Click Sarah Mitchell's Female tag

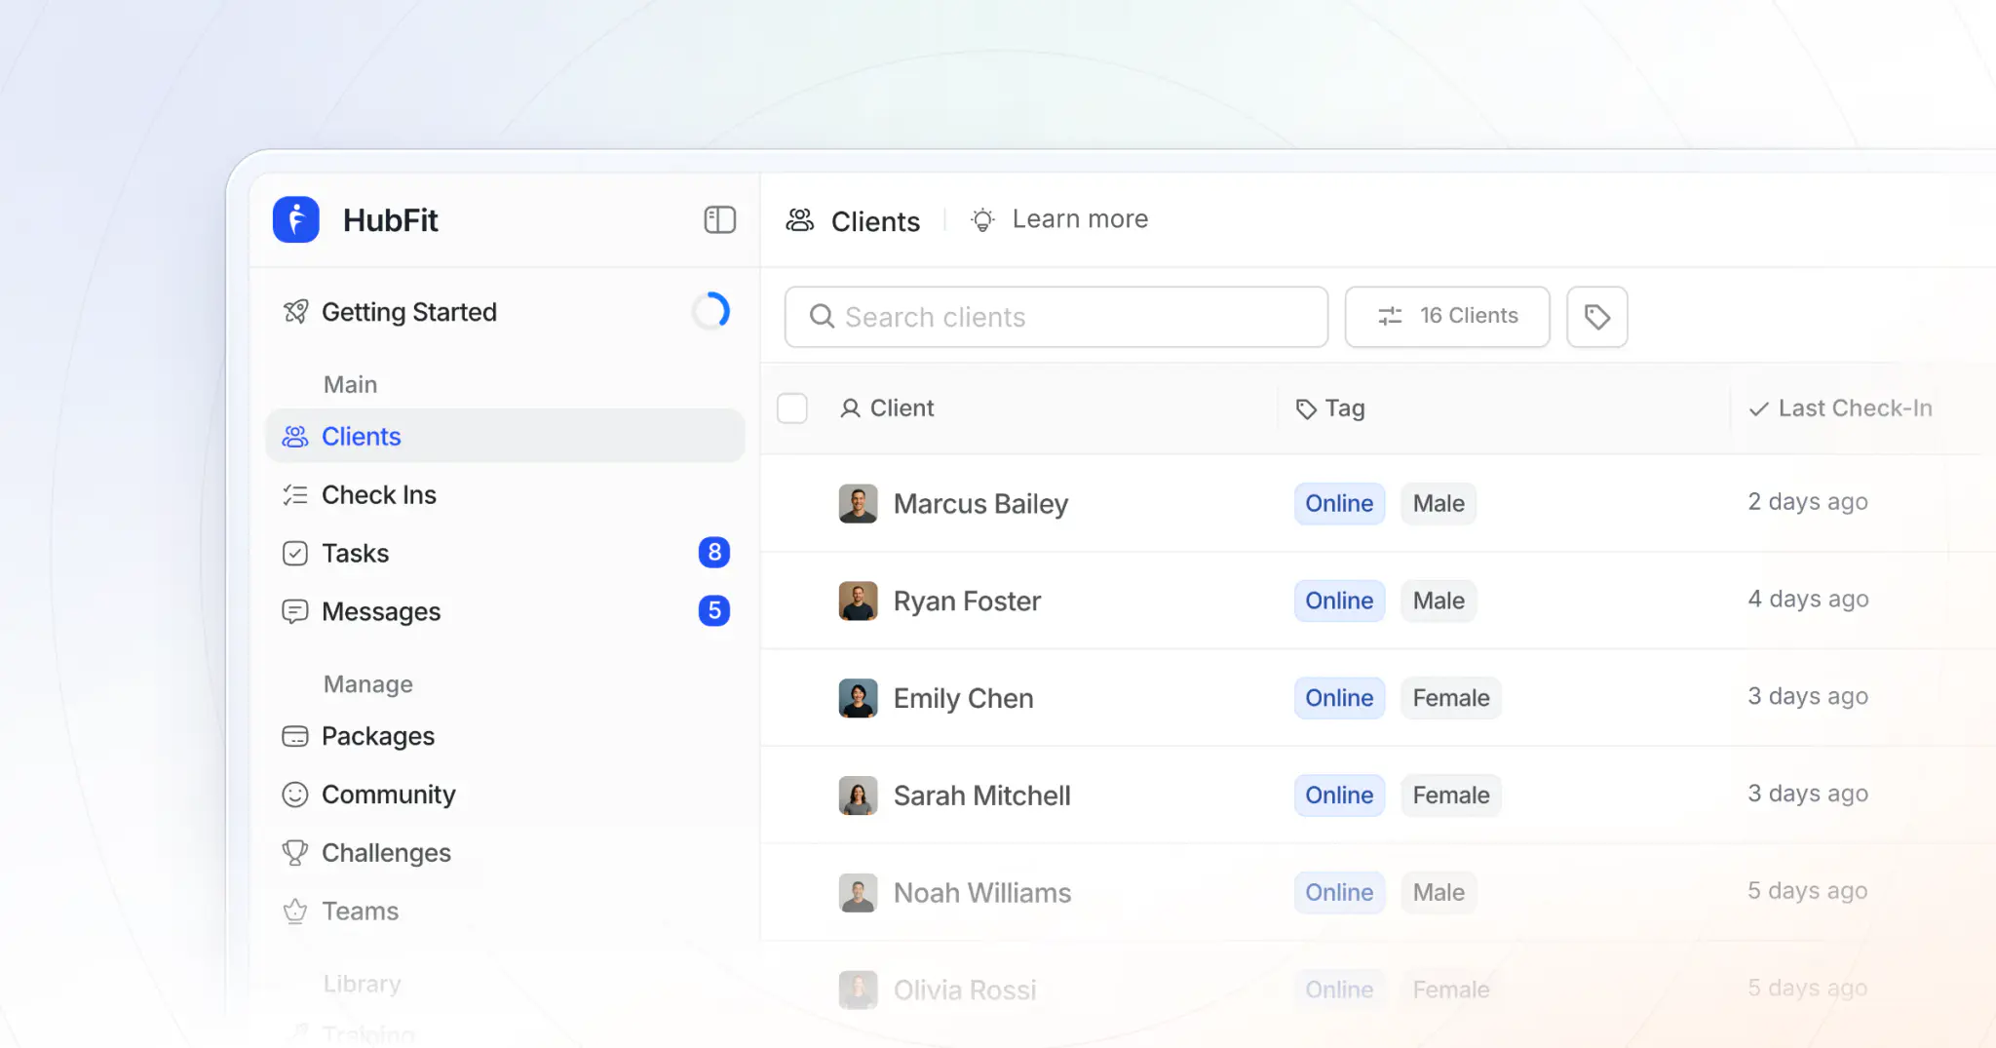click(x=1451, y=796)
